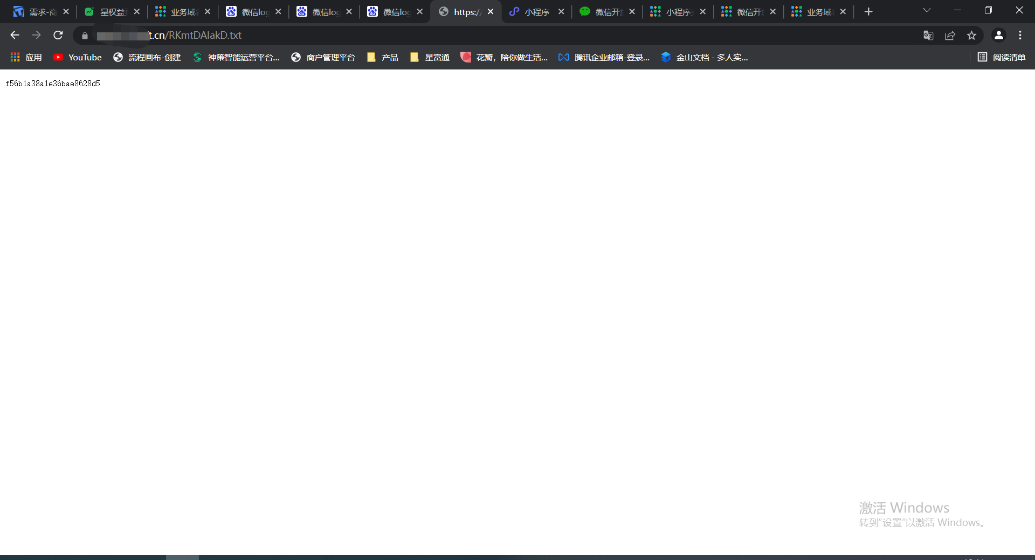Expand the 产品 bookmark folder
The height and width of the screenshot is (560, 1035).
[x=382, y=57]
